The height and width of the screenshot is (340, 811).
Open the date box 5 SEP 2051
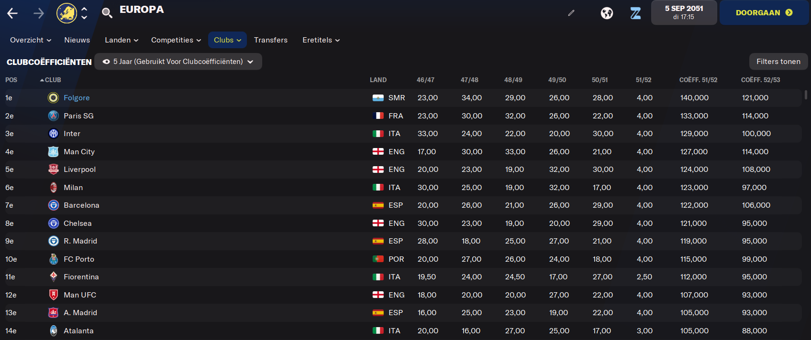[684, 12]
